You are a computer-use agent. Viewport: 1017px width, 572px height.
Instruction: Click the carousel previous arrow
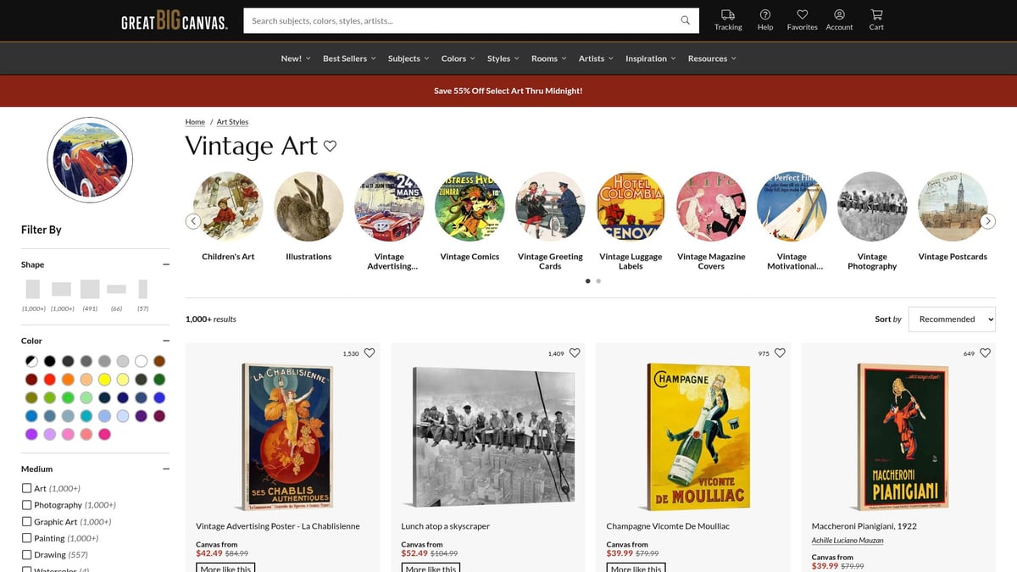[x=193, y=221]
